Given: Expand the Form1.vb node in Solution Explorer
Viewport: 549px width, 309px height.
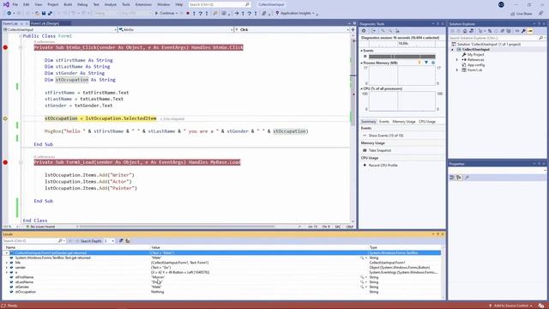Looking at the screenshot, I should click(457, 70).
